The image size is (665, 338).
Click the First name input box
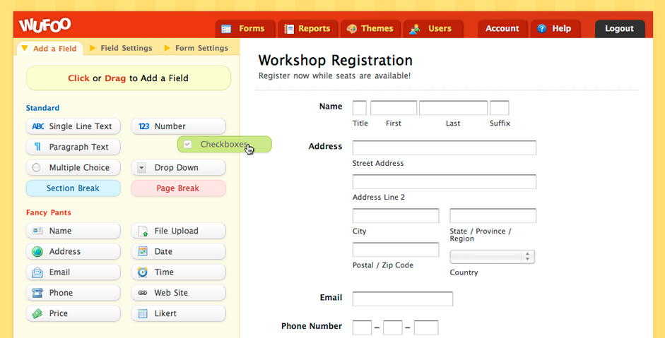(x=394, y=108)
